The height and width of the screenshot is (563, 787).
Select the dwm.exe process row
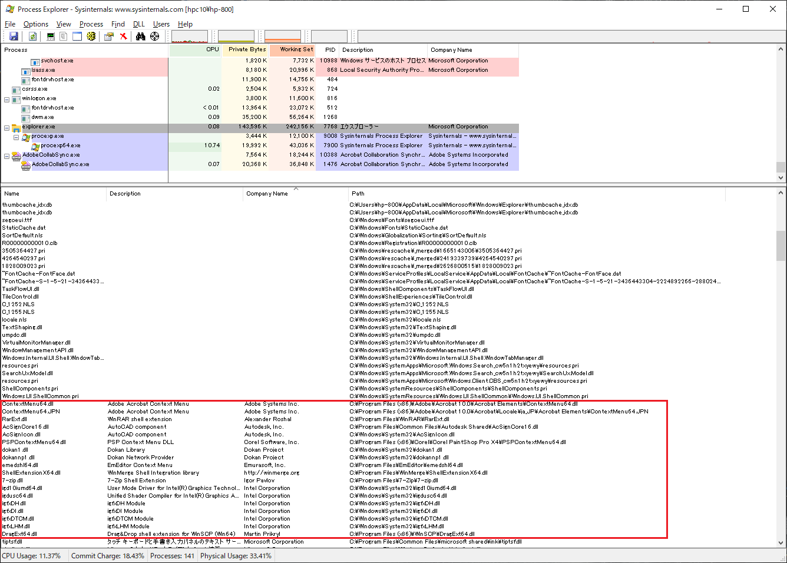point(260,117)
